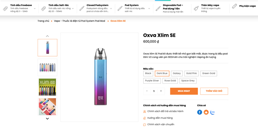Click the Thân Máy vape icon

pos(196,8)
